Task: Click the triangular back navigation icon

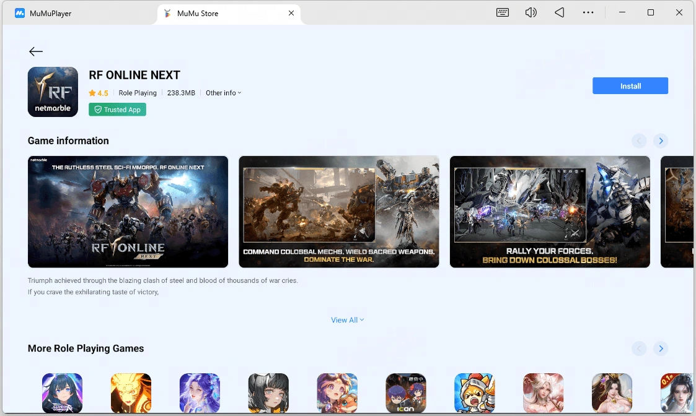Action: [x=559, y=12]
